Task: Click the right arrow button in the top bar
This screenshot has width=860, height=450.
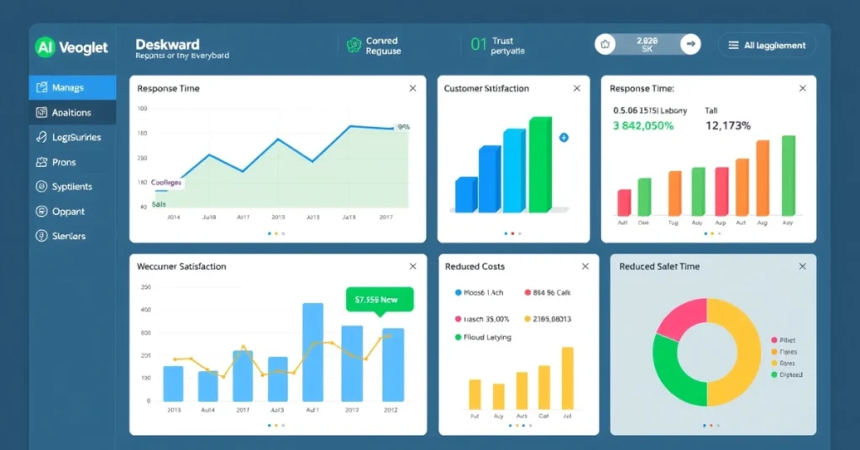Action: tap(690, 44)
